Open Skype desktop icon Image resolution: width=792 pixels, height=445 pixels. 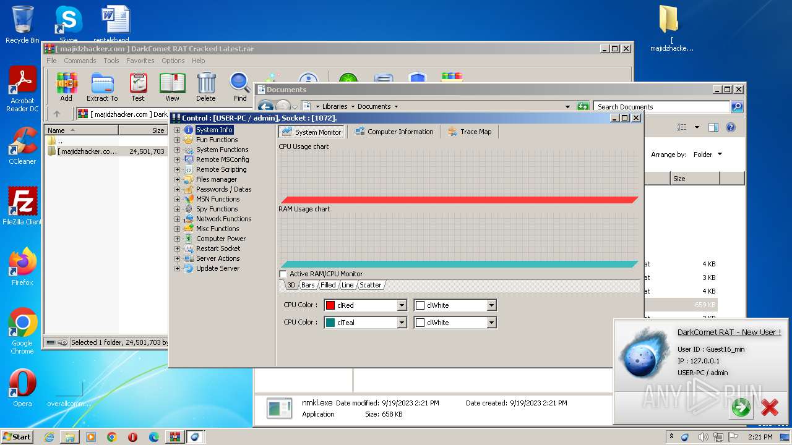69,23
